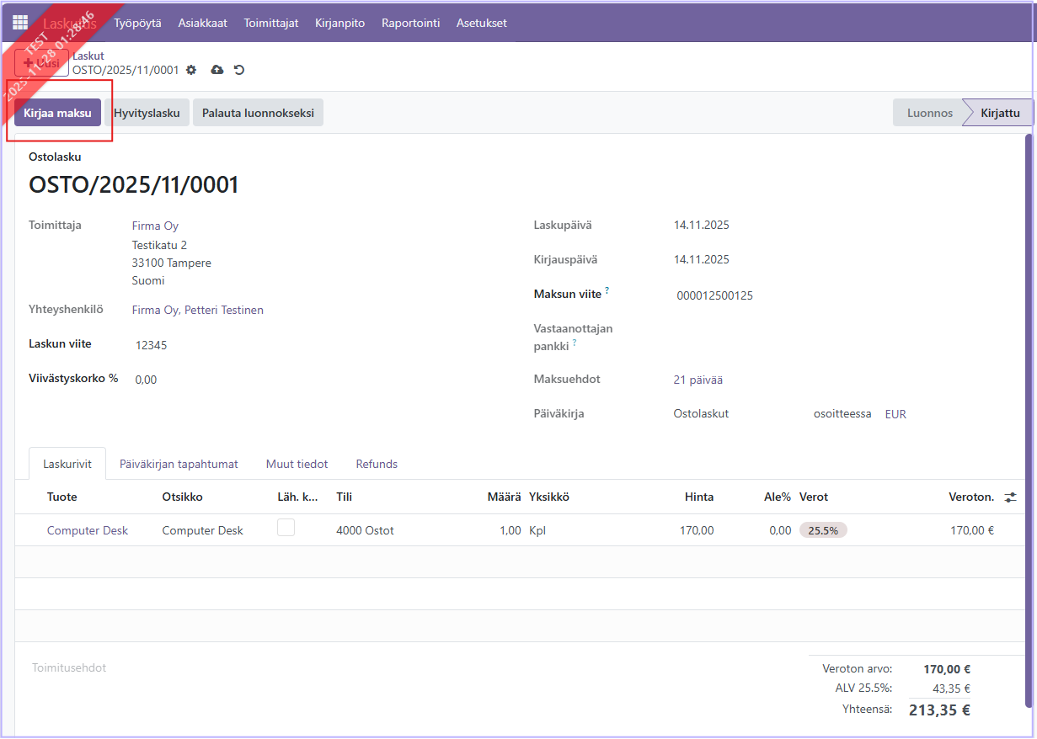Click the vertical scrollbar on the right
This screenshot has height=739, width=1037.
coord(1028,421)
